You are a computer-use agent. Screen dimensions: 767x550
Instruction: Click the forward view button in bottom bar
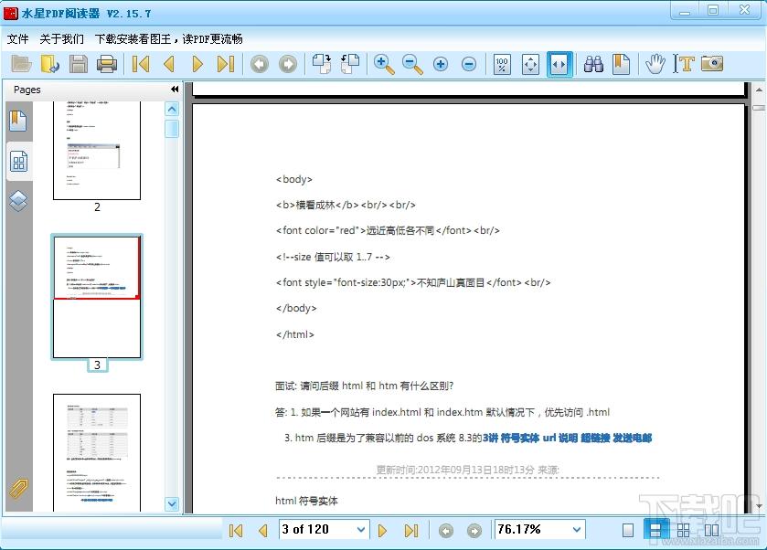pos(474,531)
